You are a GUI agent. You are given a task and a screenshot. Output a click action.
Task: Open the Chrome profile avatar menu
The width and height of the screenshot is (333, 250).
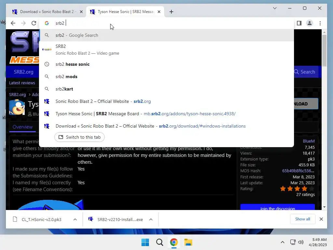pyautogui.click(x=310, y=23)
